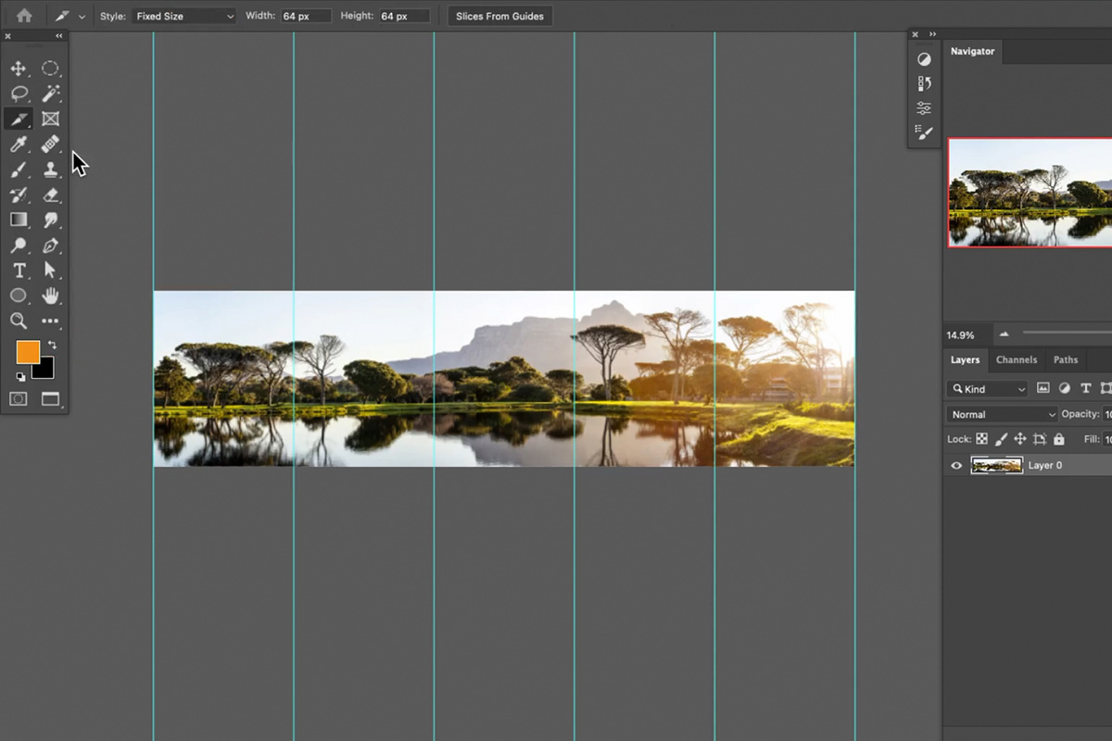
Task: Switch to the Channels tab
Action: coord(1017,359)
